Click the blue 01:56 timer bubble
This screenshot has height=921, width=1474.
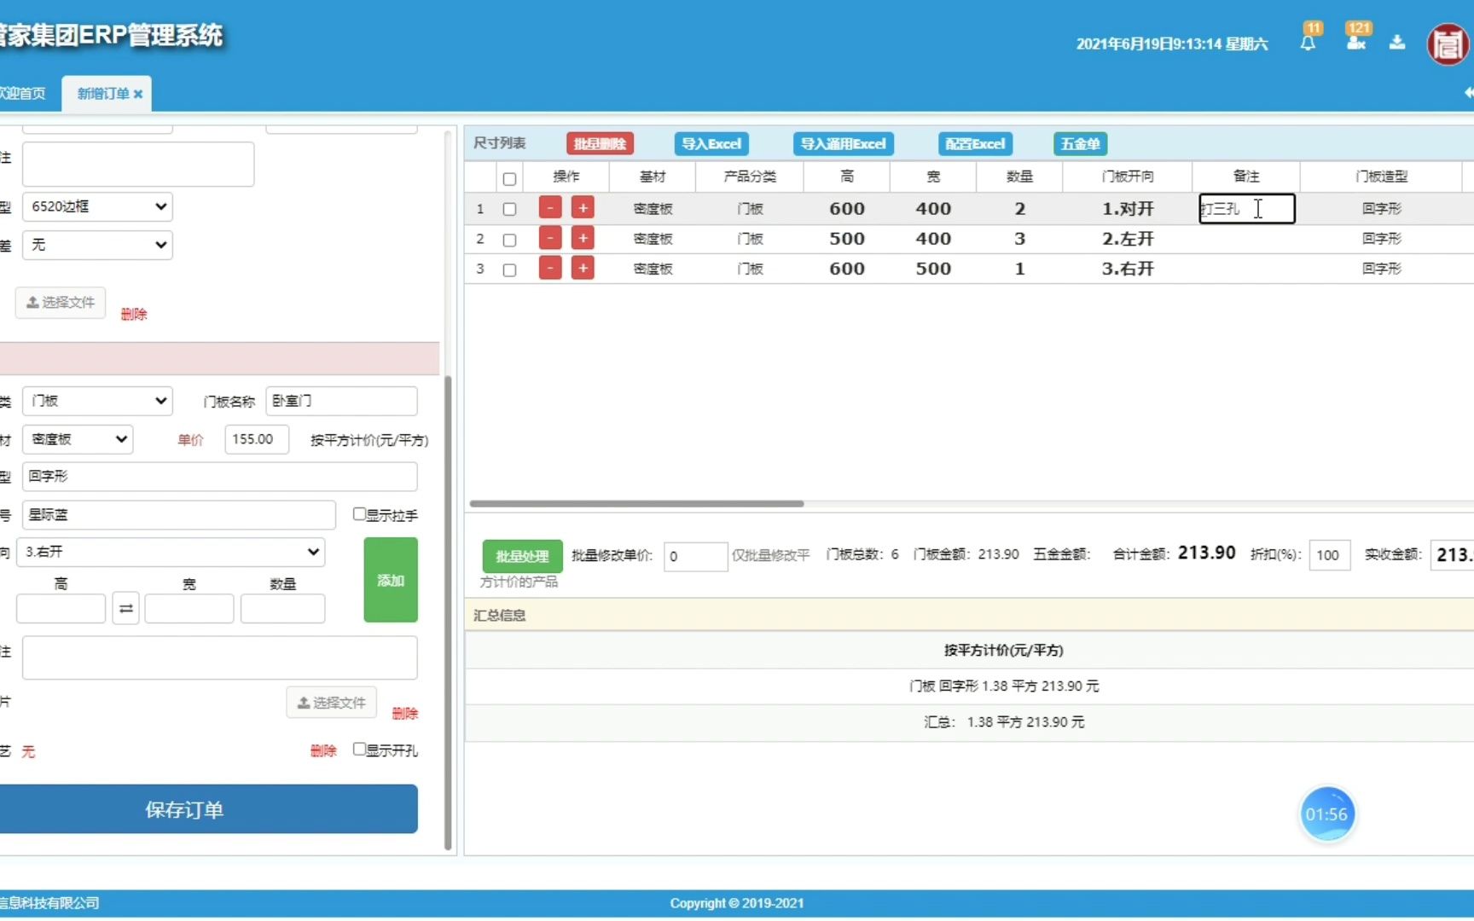point(1326,814)
